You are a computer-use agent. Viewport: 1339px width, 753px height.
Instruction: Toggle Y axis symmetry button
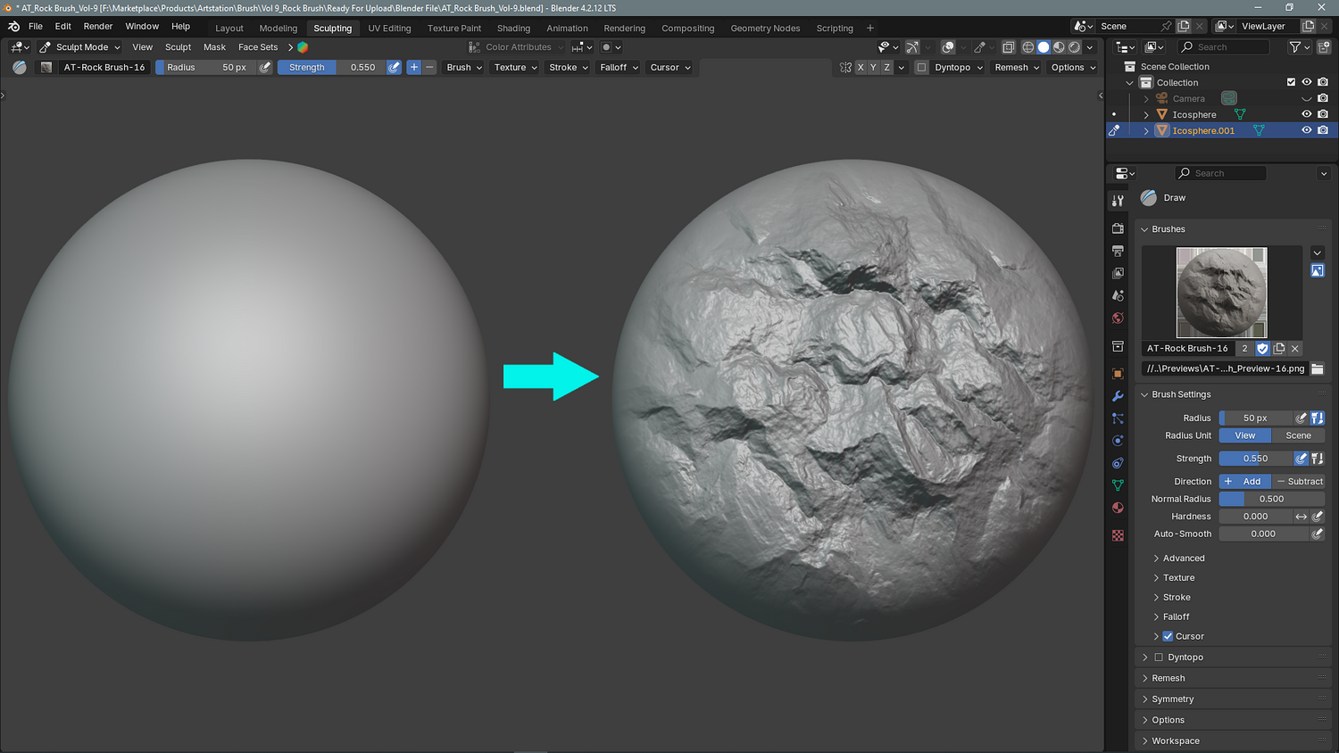(874, 68)
